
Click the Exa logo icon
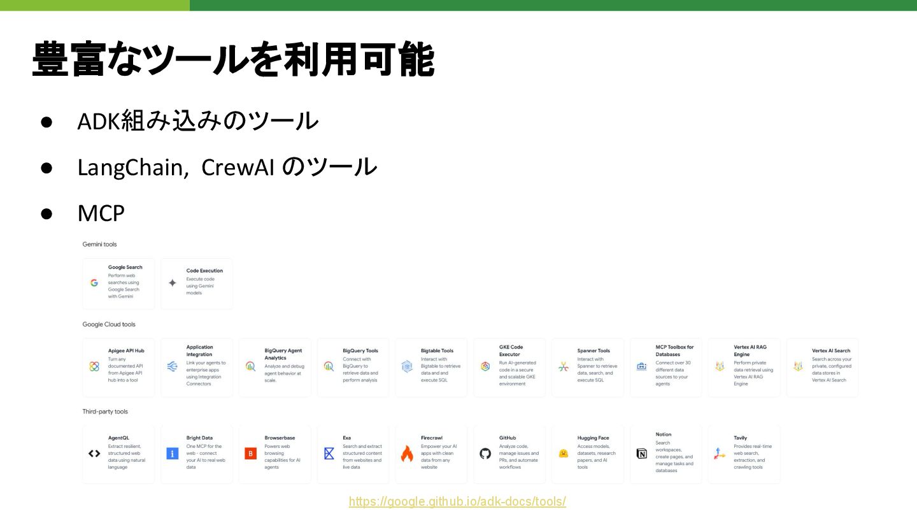click(329, 454)
